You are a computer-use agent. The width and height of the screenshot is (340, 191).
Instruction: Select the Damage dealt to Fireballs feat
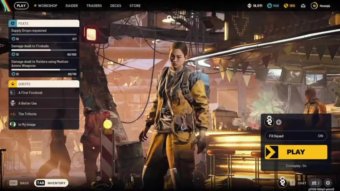point(44,50)
